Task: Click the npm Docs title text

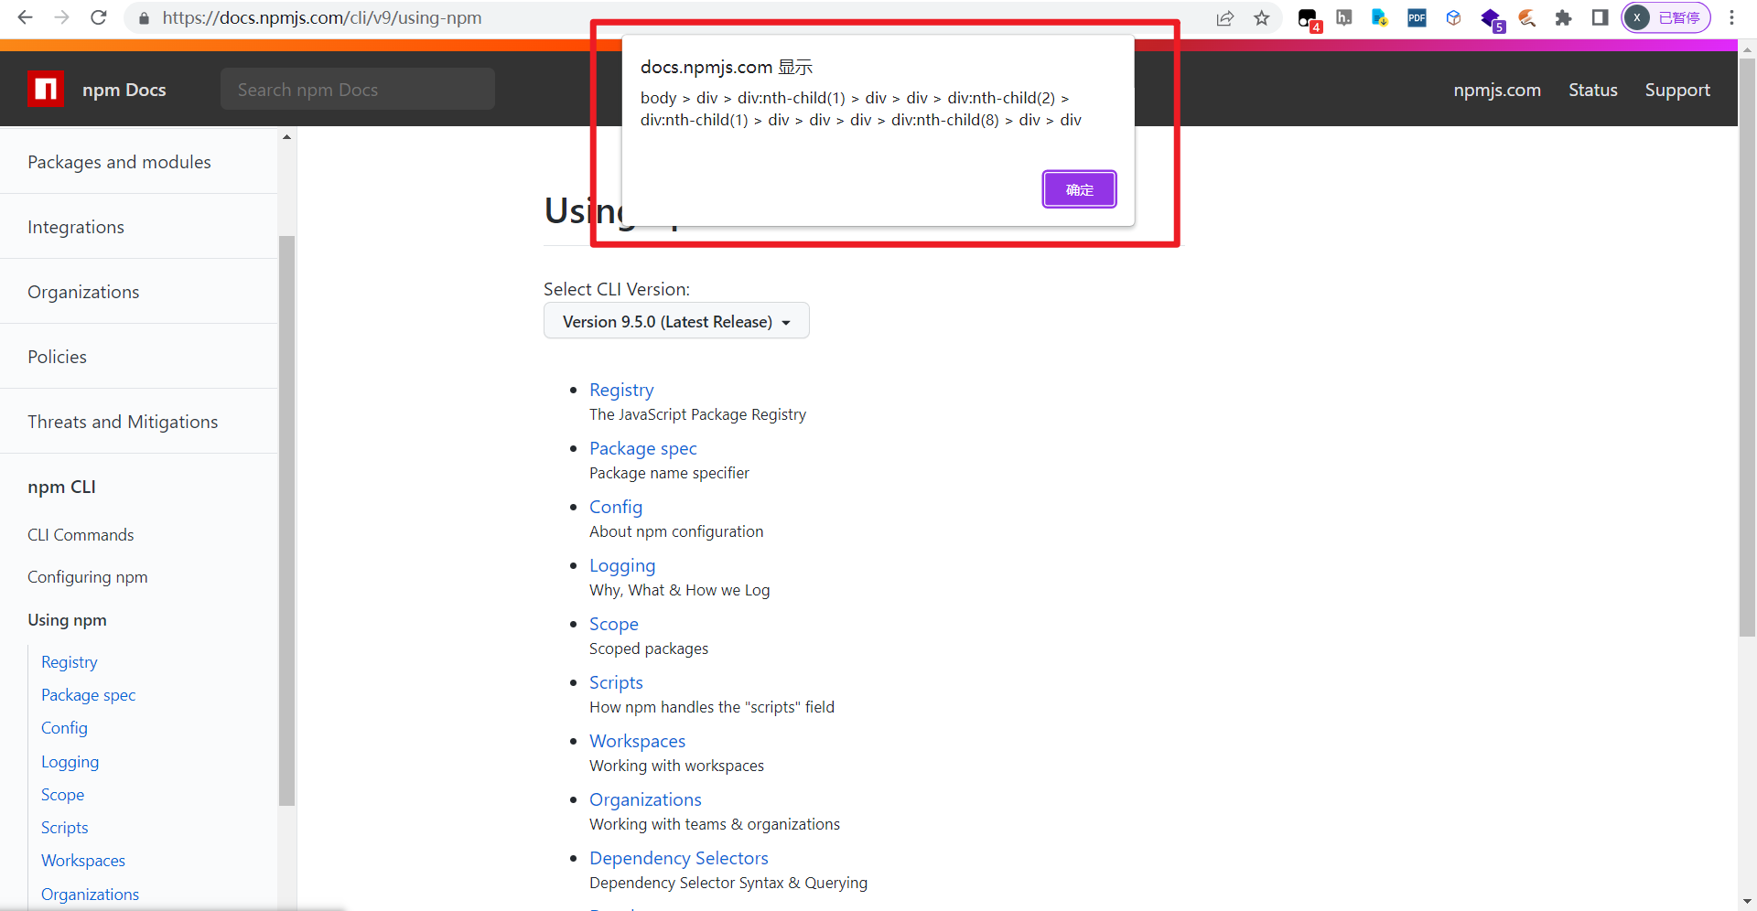Action: [124, 90]
